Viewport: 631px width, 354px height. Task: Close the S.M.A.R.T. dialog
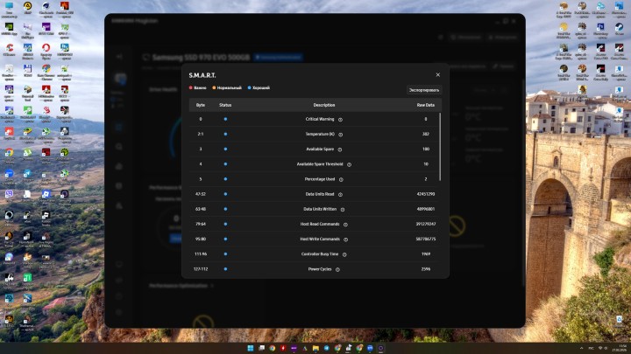coord(438,74)
